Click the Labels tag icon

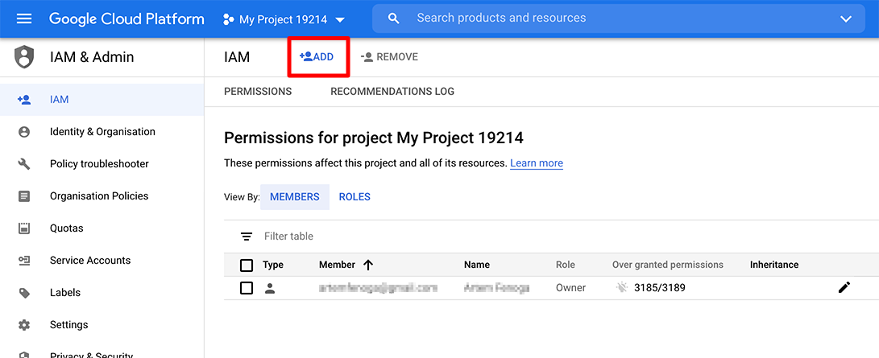(x=24, y=293)
